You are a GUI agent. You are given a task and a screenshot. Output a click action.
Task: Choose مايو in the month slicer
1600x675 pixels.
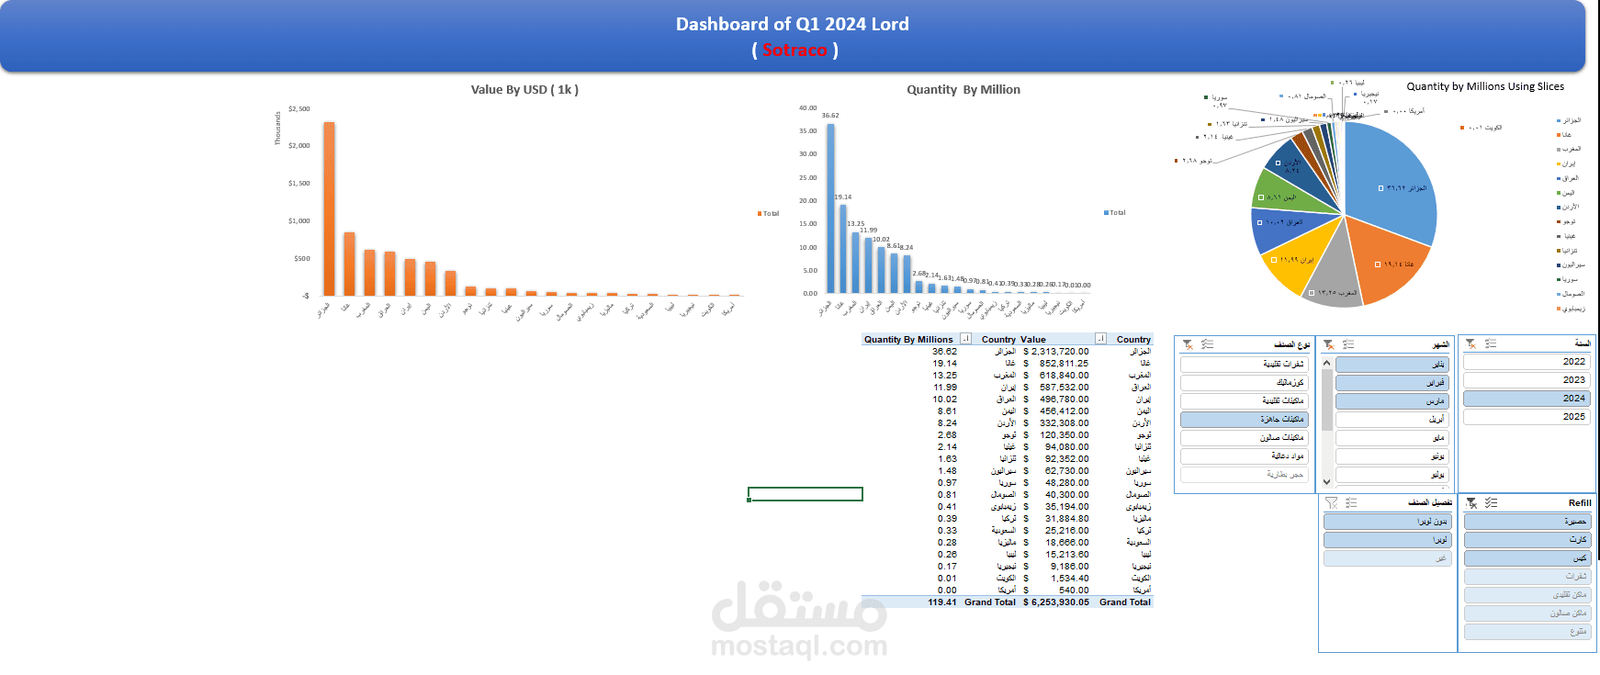1392,438
